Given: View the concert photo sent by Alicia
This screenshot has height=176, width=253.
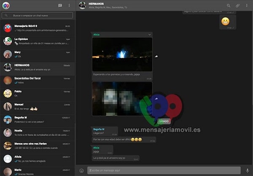Looking at the screenshot, I should (122, 54).
